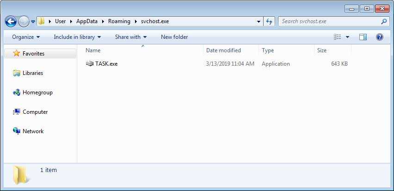Click the 643 KB size cell
The image size is (394, 191).
click(x=339, y=64)
